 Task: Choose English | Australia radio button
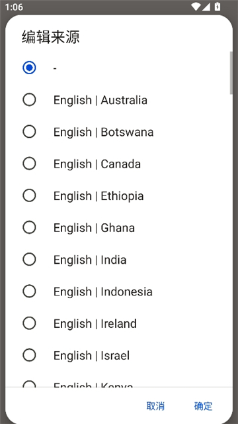pos(29,100)
